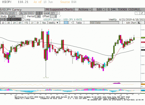Click the orange RSI value tag on axis

(143, 84)
